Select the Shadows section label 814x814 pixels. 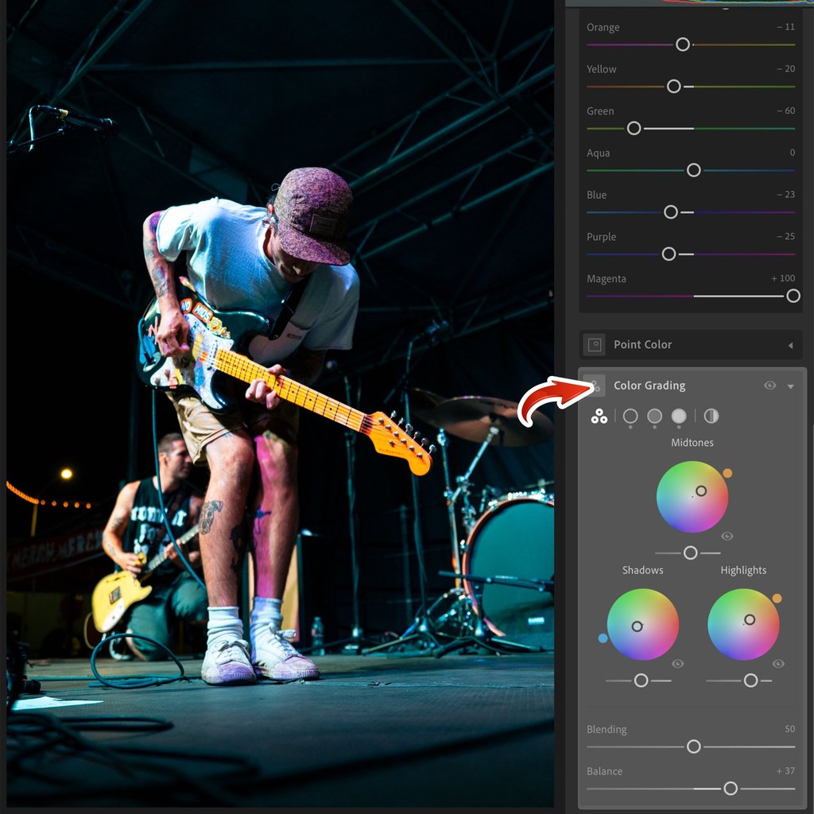point(643,570)
